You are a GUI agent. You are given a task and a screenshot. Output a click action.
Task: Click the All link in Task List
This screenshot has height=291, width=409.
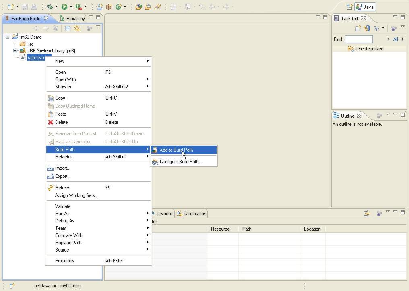[x=396, y=39]
